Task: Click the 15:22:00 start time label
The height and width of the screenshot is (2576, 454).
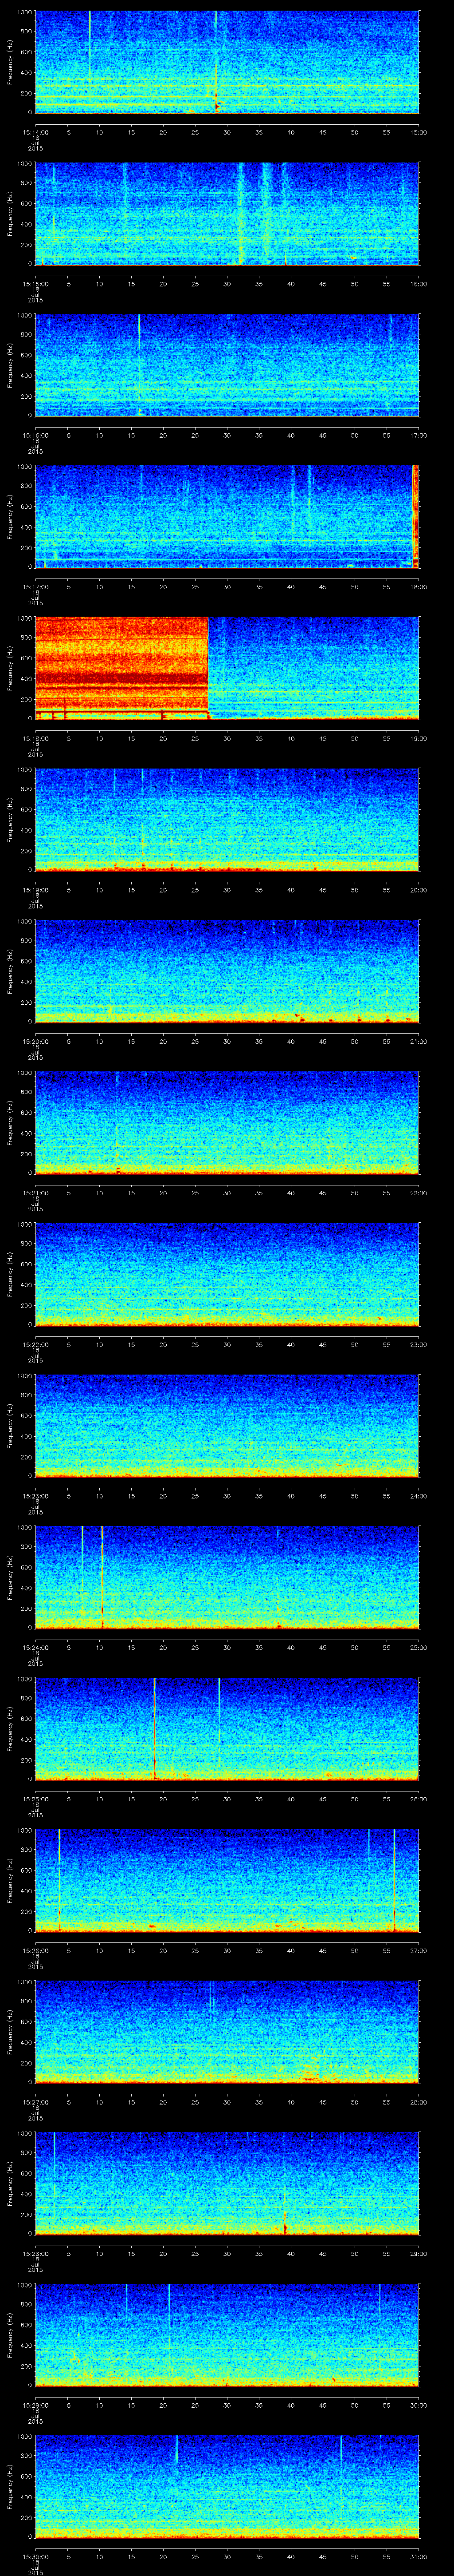Action: (35, 1344)
